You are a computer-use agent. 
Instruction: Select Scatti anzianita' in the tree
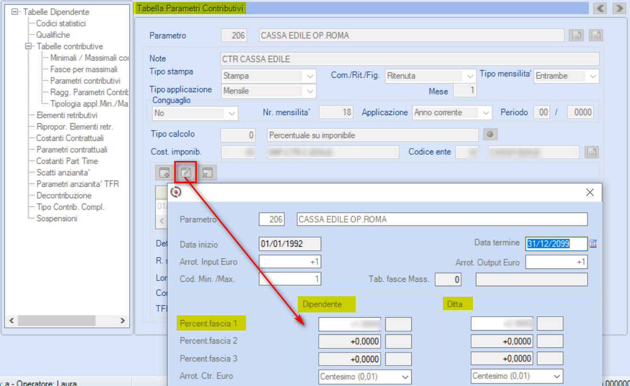click(63, 172)
